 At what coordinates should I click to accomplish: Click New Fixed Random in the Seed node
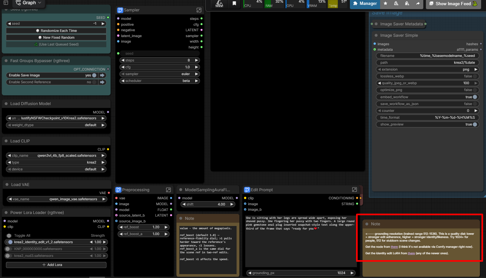[x=56, y=37]
